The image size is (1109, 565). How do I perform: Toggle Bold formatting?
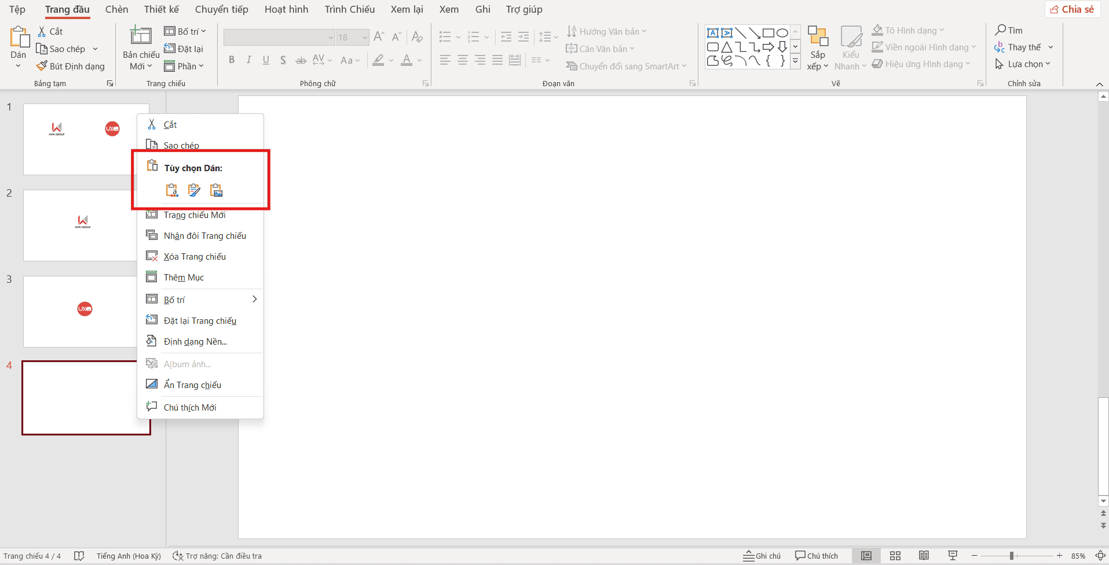click(x=232, y=60)
